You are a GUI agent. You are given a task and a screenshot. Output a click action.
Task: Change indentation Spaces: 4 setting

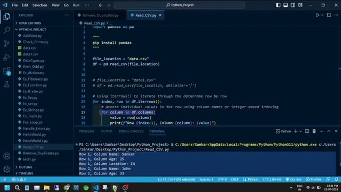pos(206,179)
